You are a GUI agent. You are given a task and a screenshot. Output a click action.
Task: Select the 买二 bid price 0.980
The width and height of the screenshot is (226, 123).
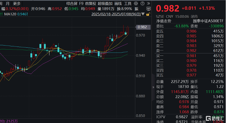192,61
